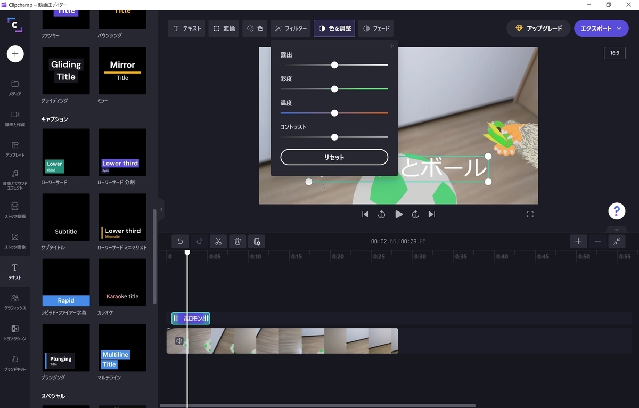
Task: Open the フェード tab
Action: point(376,28)
